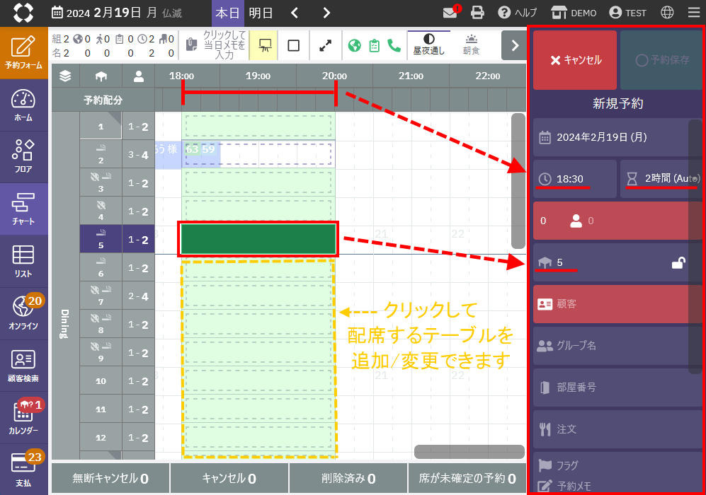Expand the toolbar with right chevron
This screenshot has height=495, width=706.
point(514,45)
